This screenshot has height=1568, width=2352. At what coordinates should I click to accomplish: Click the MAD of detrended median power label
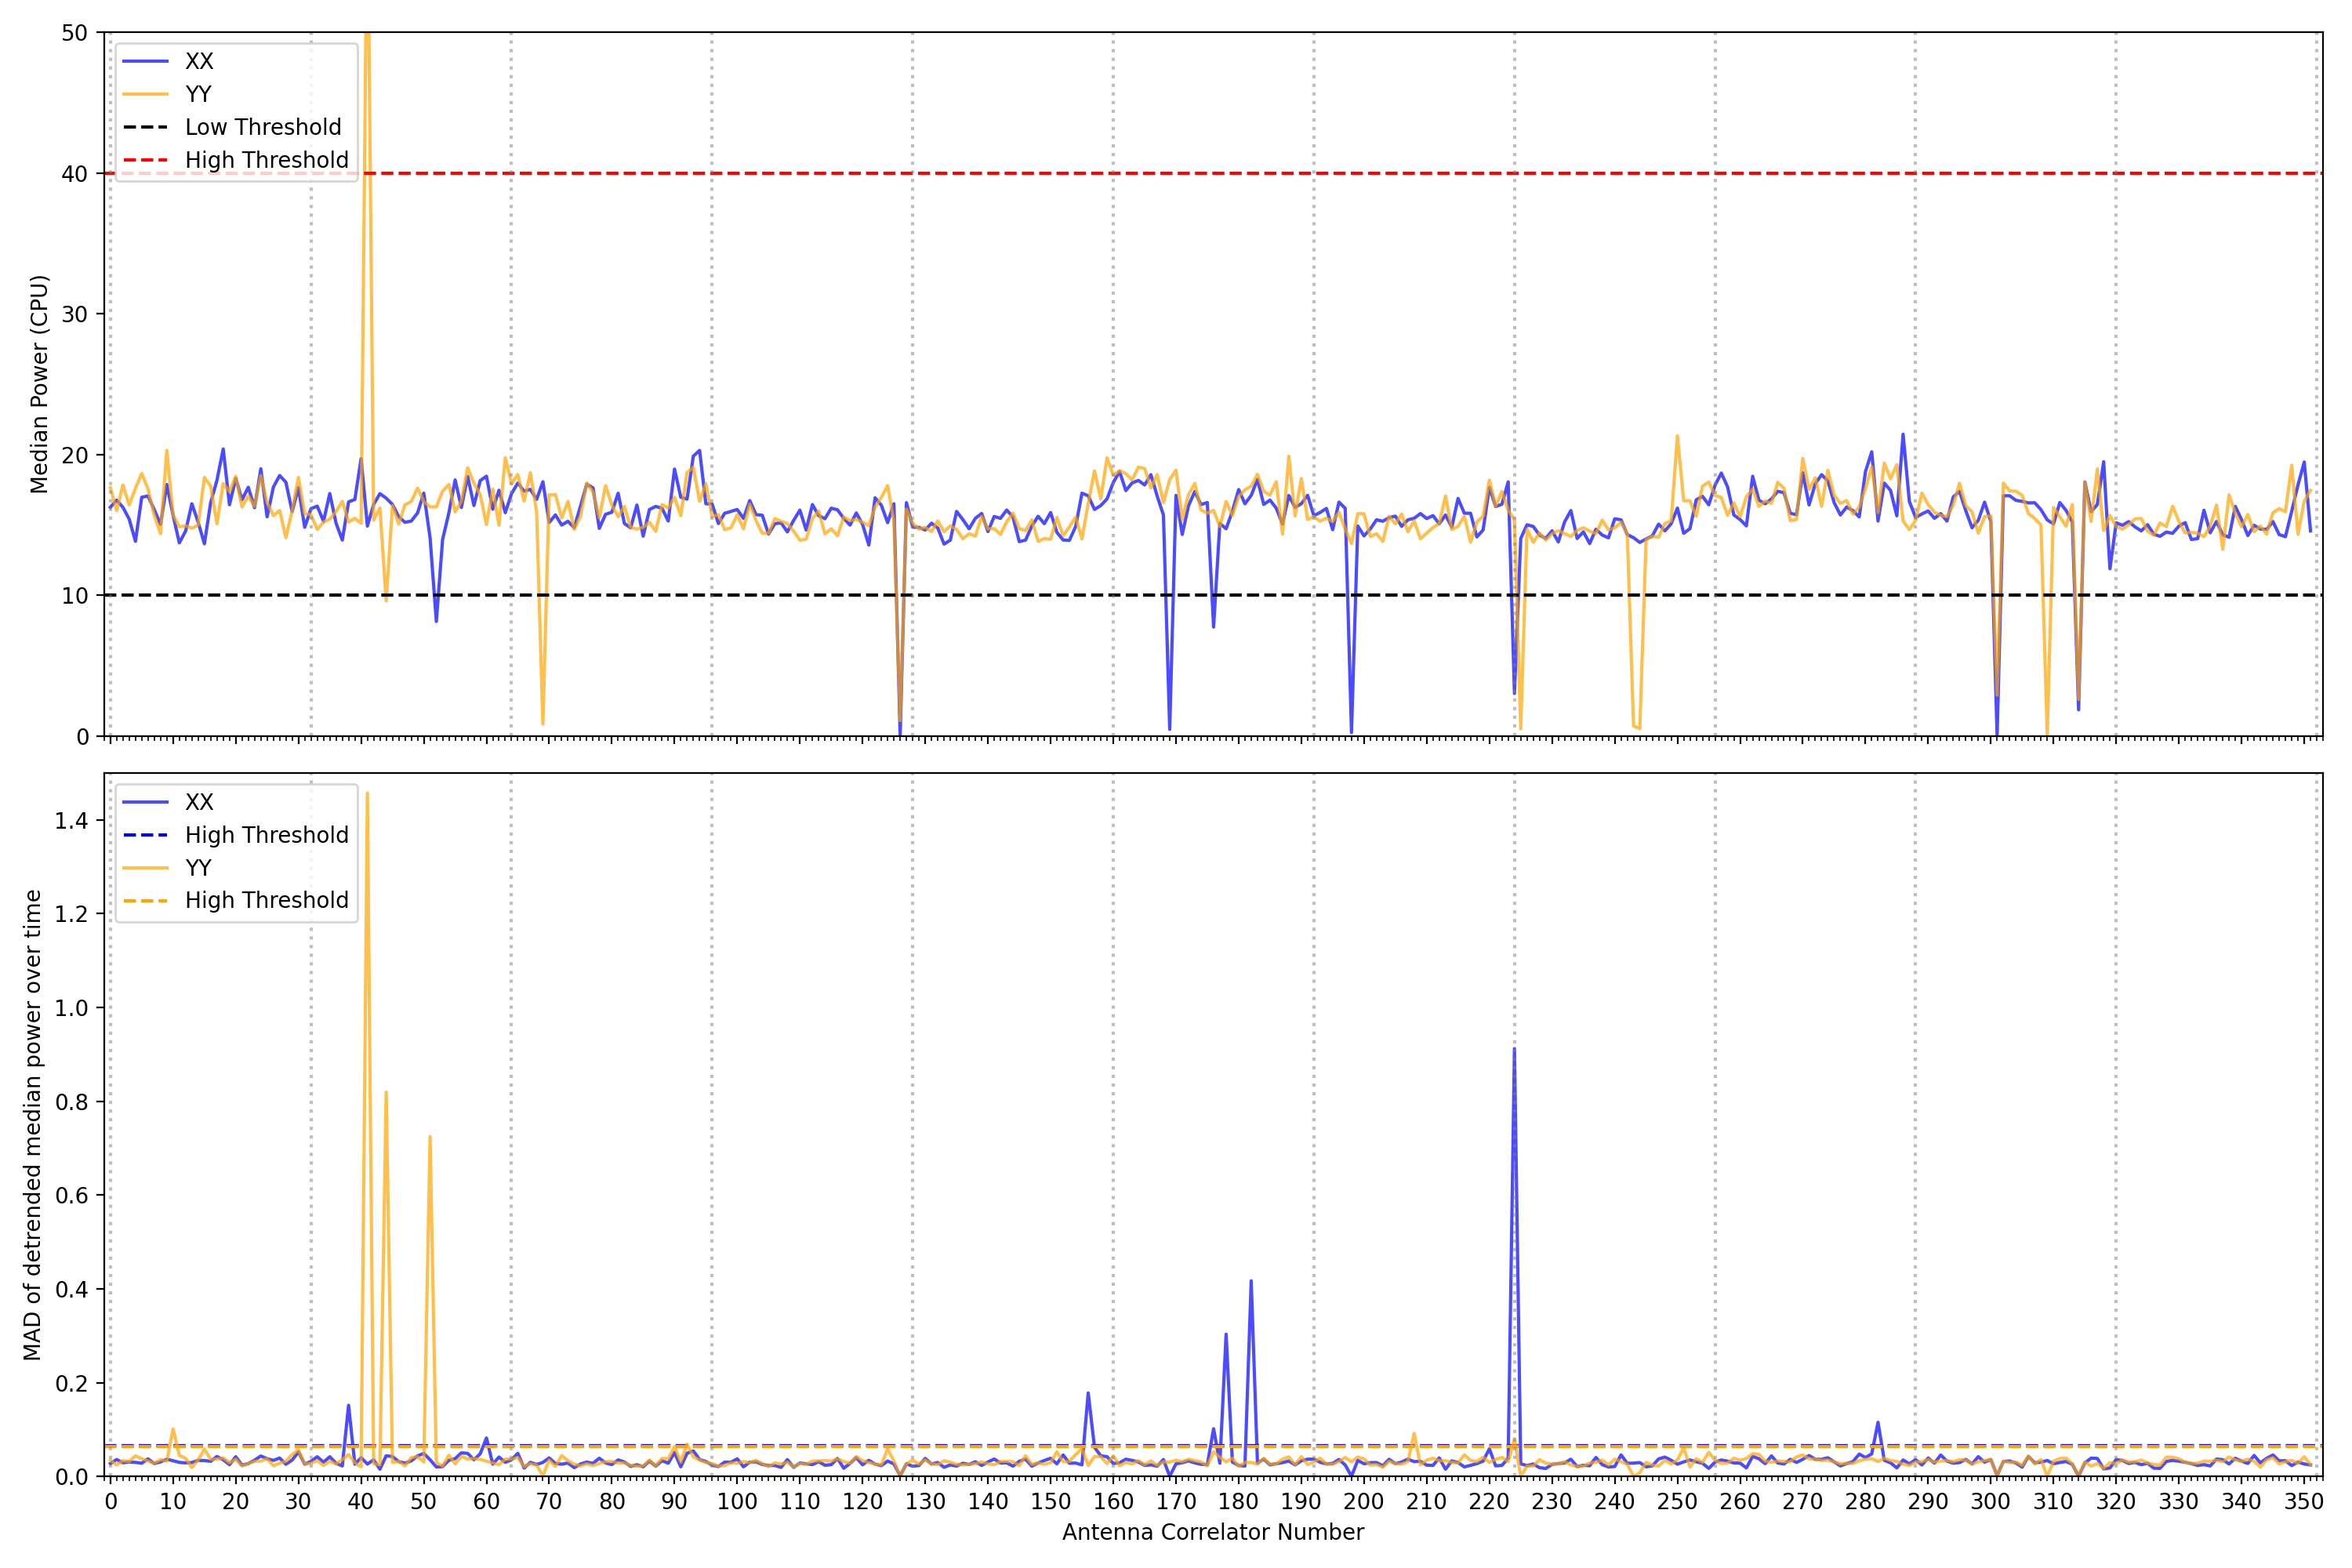coord(32,1124)
